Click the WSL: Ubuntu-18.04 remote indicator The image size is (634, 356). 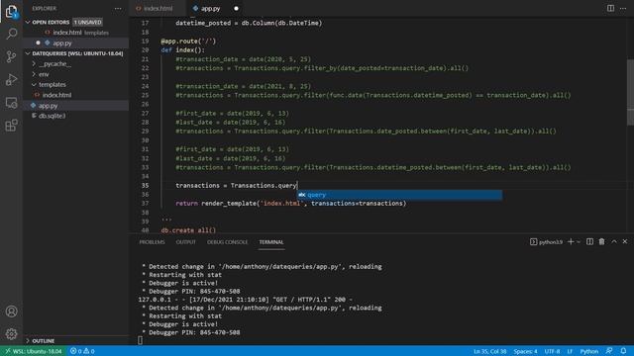point(34,351)
